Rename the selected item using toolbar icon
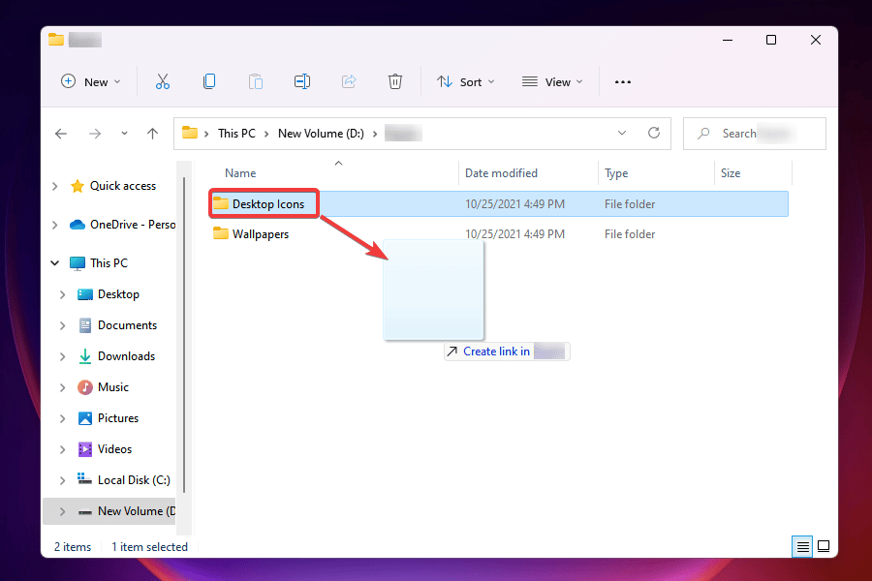Viewport: 872px width, 581px height. (302, 81)
